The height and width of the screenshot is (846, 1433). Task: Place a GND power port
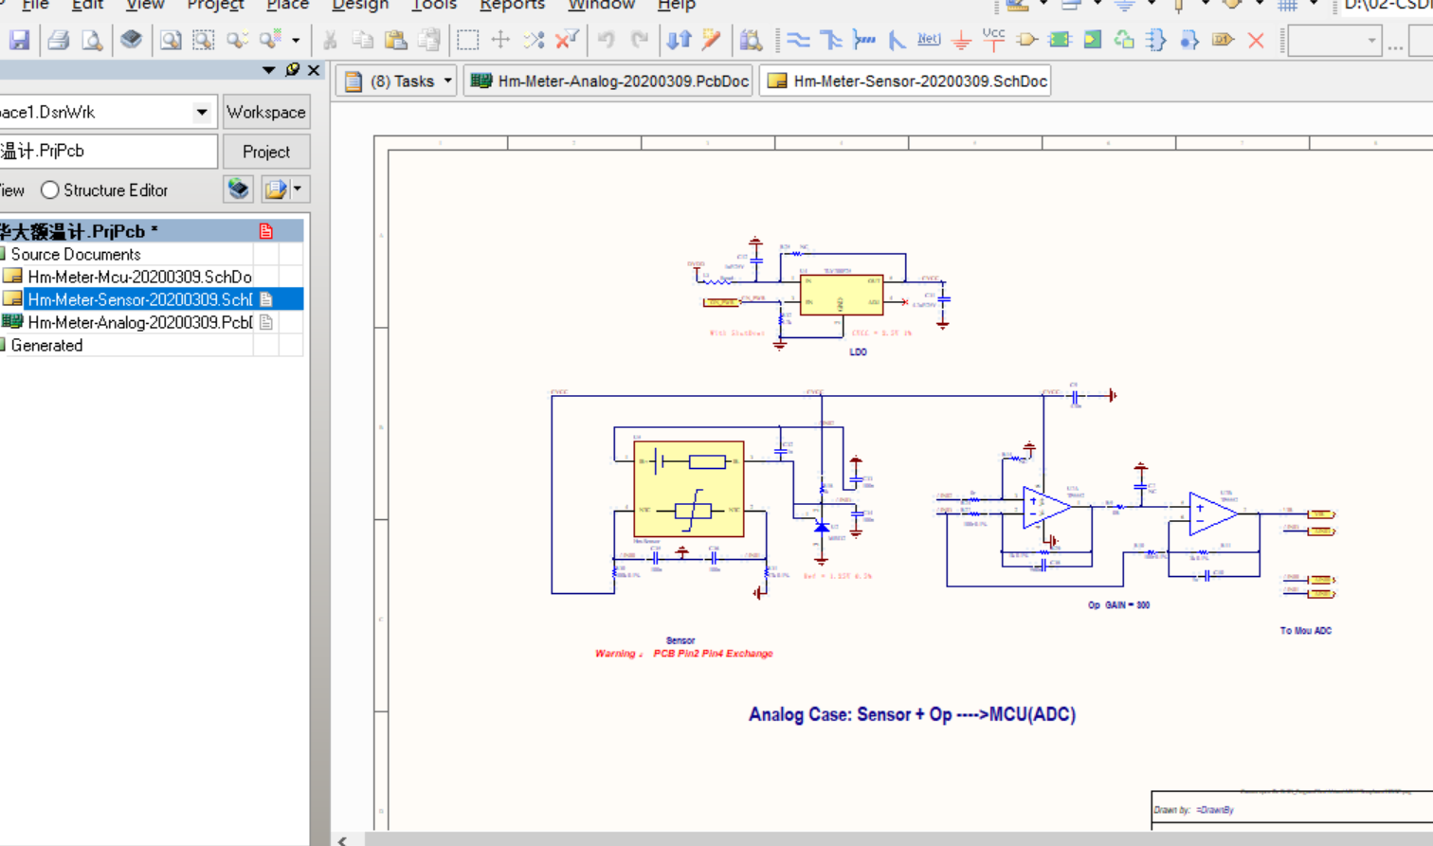coord(961,40)
